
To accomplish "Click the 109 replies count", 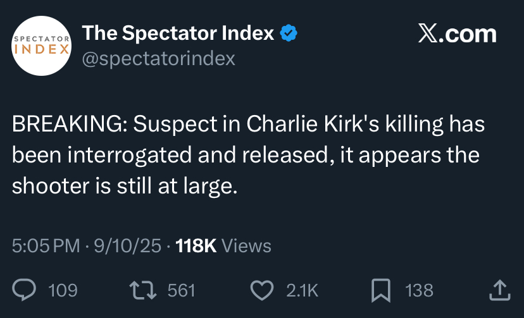I will [63, 290].
